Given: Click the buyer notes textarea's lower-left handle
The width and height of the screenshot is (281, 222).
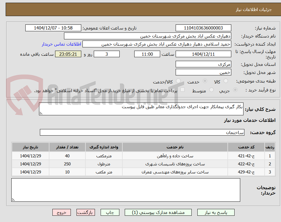Looking at the screenshot, I should [x=13, y=200].
